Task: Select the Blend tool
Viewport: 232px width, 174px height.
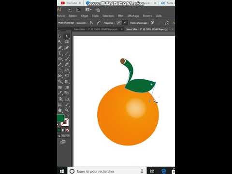Action: point(67,93)
